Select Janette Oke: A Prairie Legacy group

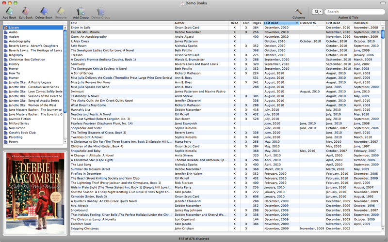(33, 82)
